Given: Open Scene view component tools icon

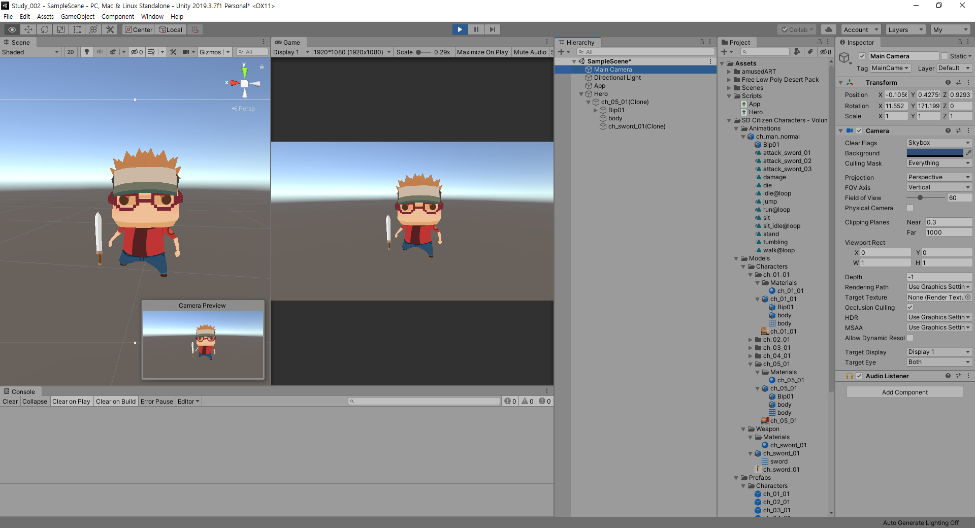Looking at the screenshot, I should (173, 52).
